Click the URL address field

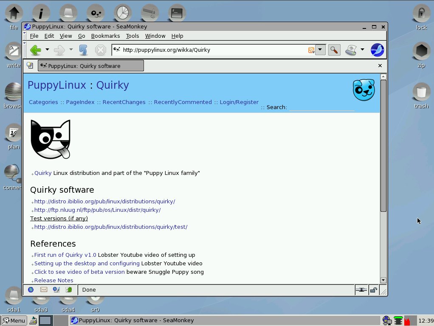(x=213, y=50)
